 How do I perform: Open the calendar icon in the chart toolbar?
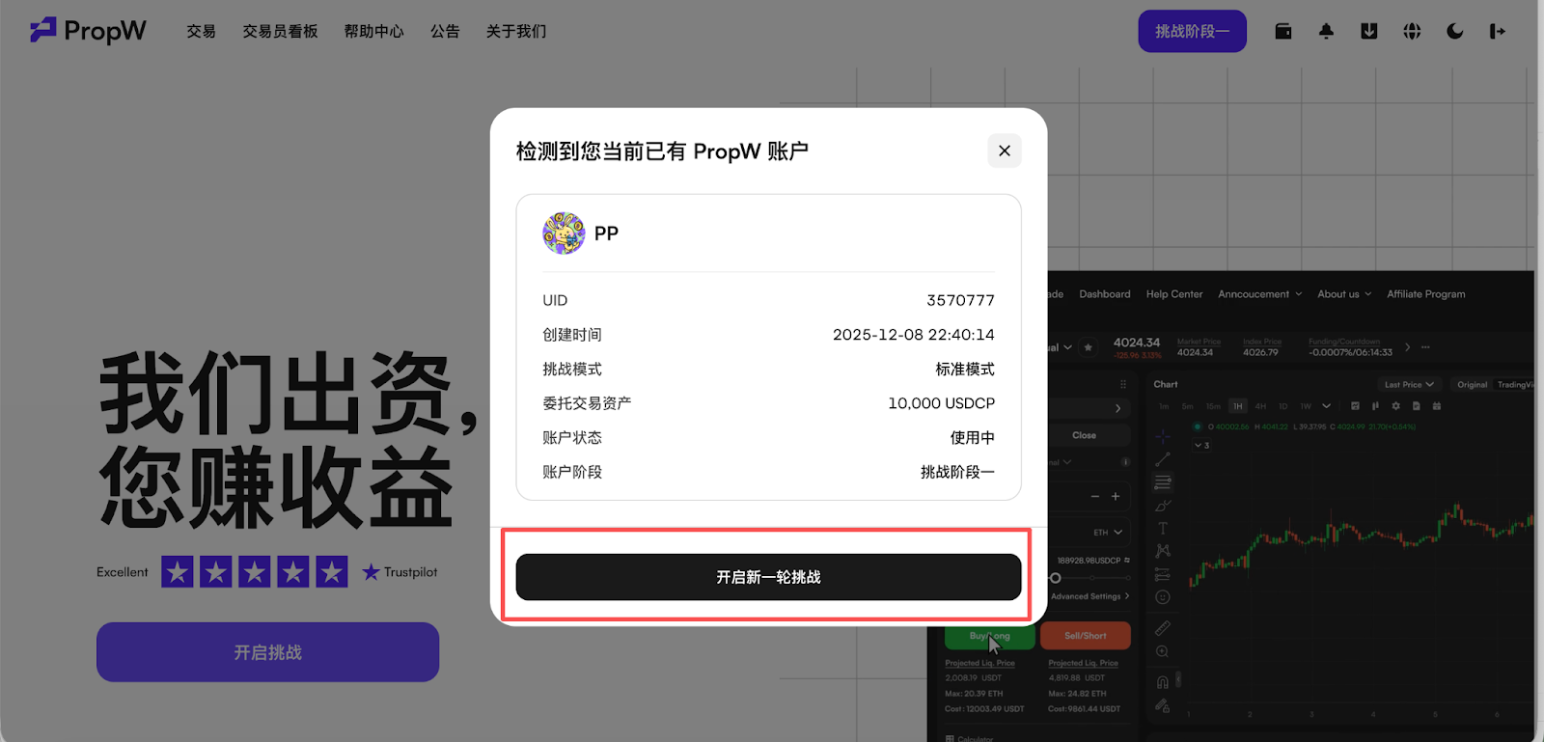(1437, 406)
